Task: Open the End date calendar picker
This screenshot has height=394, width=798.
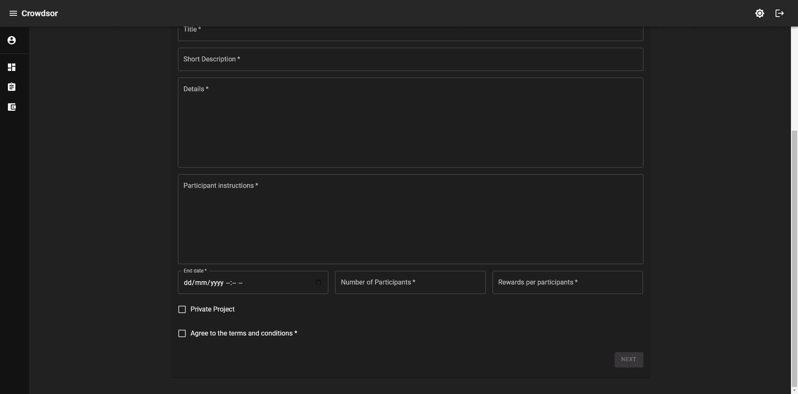Action: tap(318, 282)
